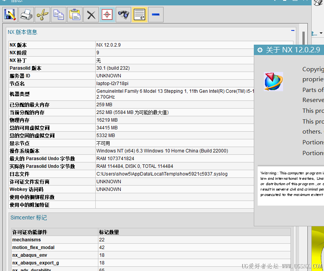Viewport: 324px width, 271px height.
Task: Click the 标记数量 column header
Action: (x=109, y=232)
